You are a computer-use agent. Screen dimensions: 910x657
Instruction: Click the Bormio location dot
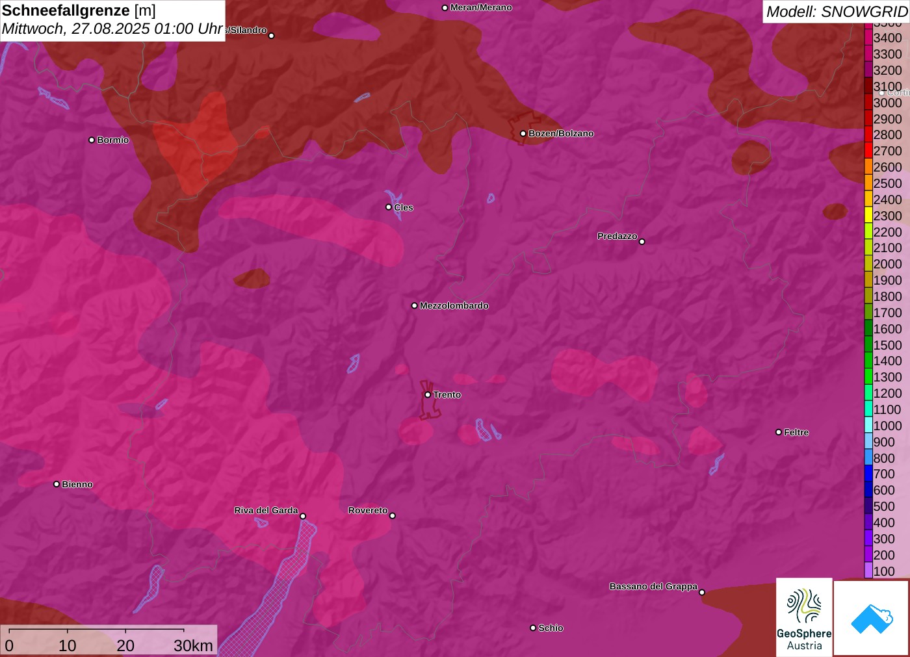(x=92, y=140)
